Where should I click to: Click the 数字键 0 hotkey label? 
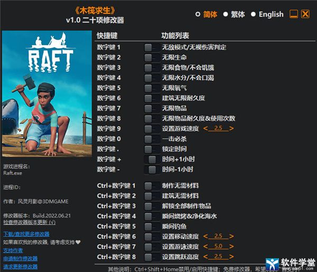(109, 139)
